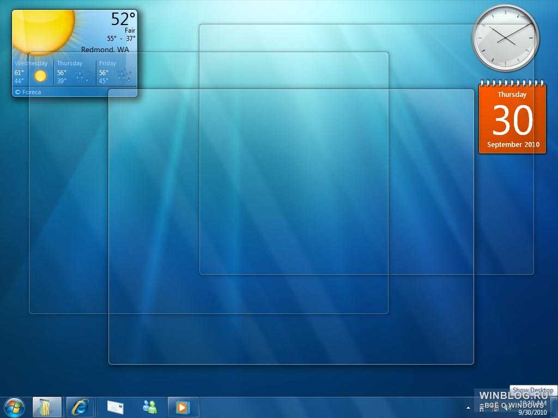Click the volume speaker tray icon
The image size is (558, 418).
[x=506, y=407]
